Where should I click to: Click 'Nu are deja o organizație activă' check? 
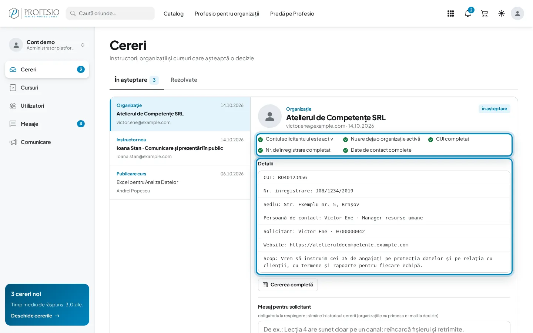382,139
